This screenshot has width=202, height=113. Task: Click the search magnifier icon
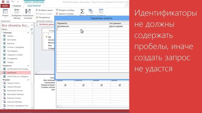pos(32,29)
